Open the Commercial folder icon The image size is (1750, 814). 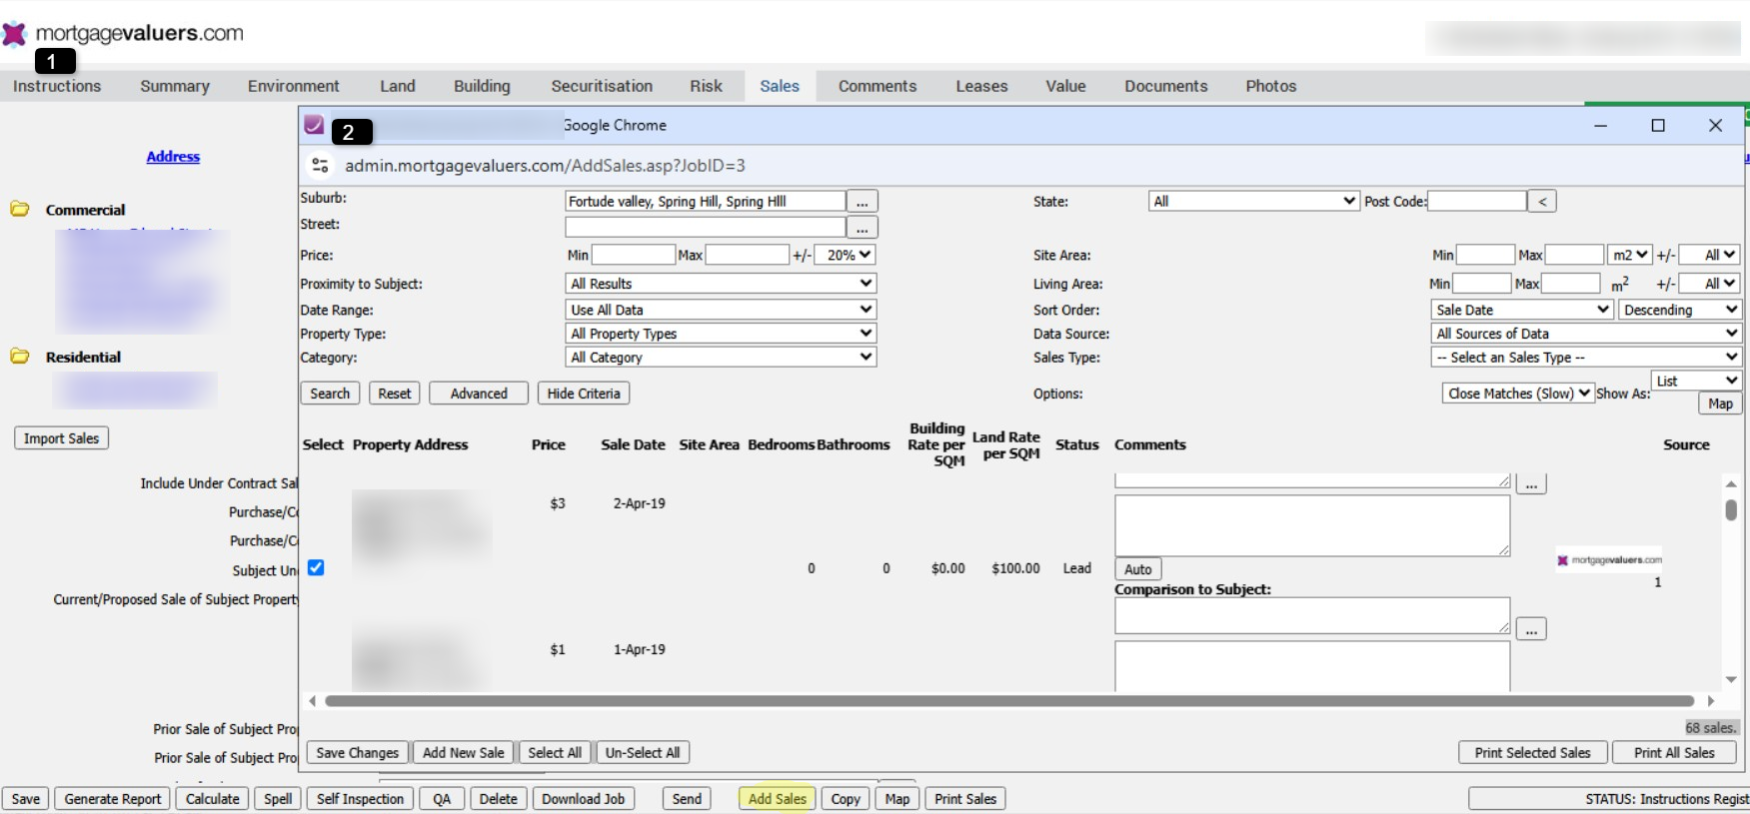[20, 209]
